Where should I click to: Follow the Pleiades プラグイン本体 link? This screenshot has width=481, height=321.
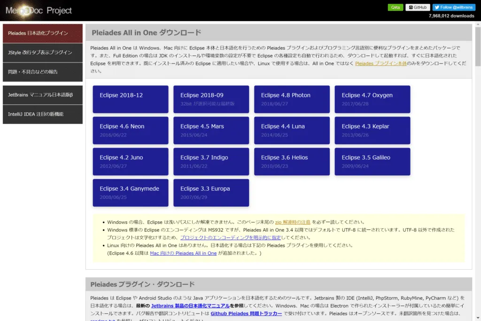tap(380, 63)
